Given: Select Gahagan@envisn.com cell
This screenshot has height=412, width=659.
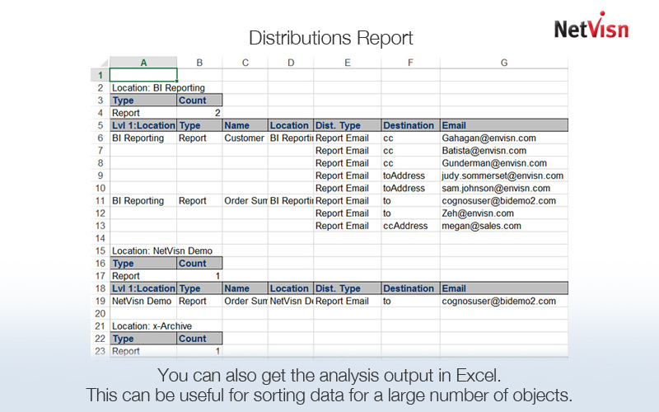Looking at the screenshot, I should 504,138.
